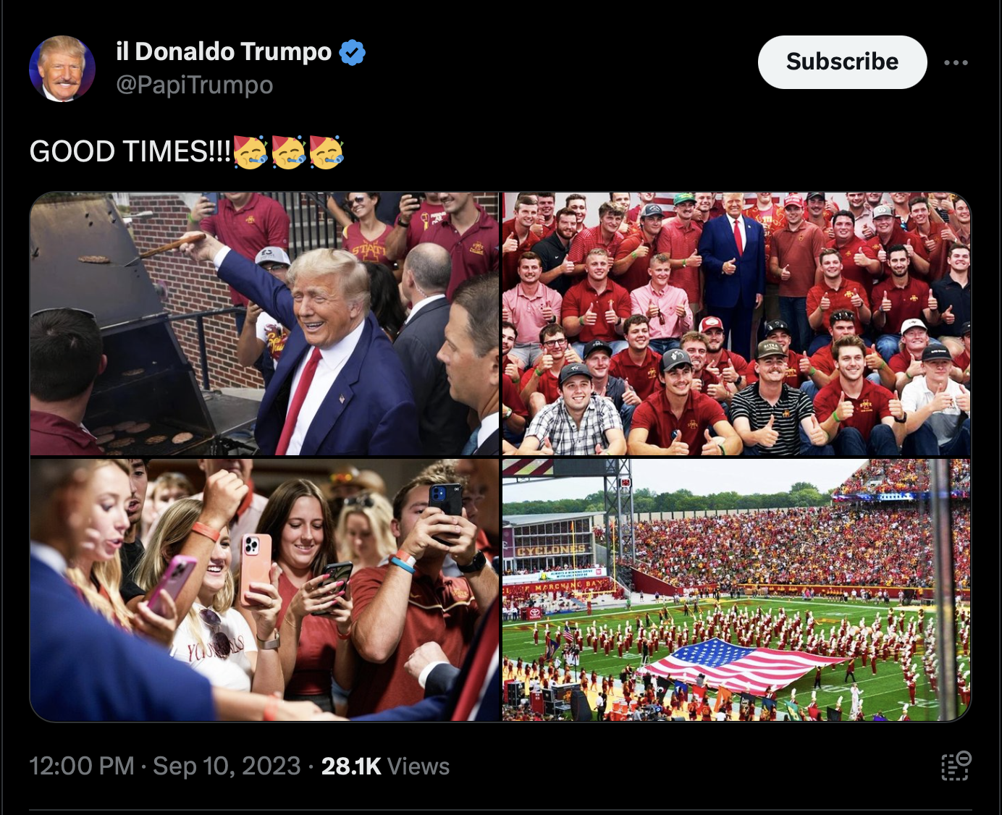The height and width of the screenshot is (815, 1002).
Task: Open the crowd holding phones photo
Action: pyautogui.click(x=265, y=590)
